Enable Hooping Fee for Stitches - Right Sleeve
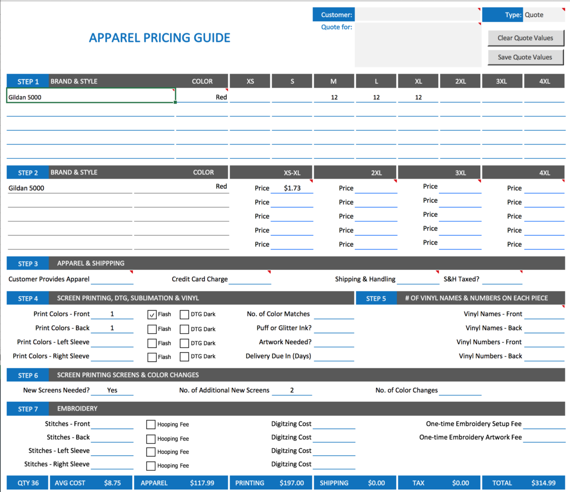The width and height of the screenshot is (570, 492). (x=151, y=466)
